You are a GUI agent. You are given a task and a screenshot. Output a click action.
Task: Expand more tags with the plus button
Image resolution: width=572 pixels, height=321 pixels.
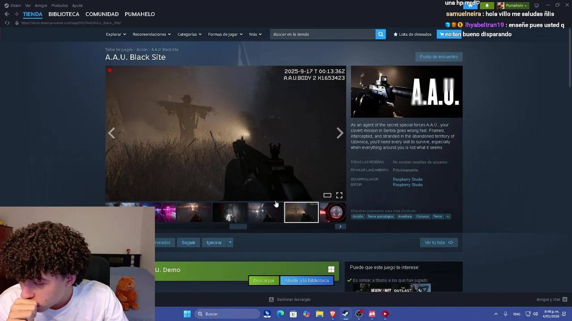point(448,217)
